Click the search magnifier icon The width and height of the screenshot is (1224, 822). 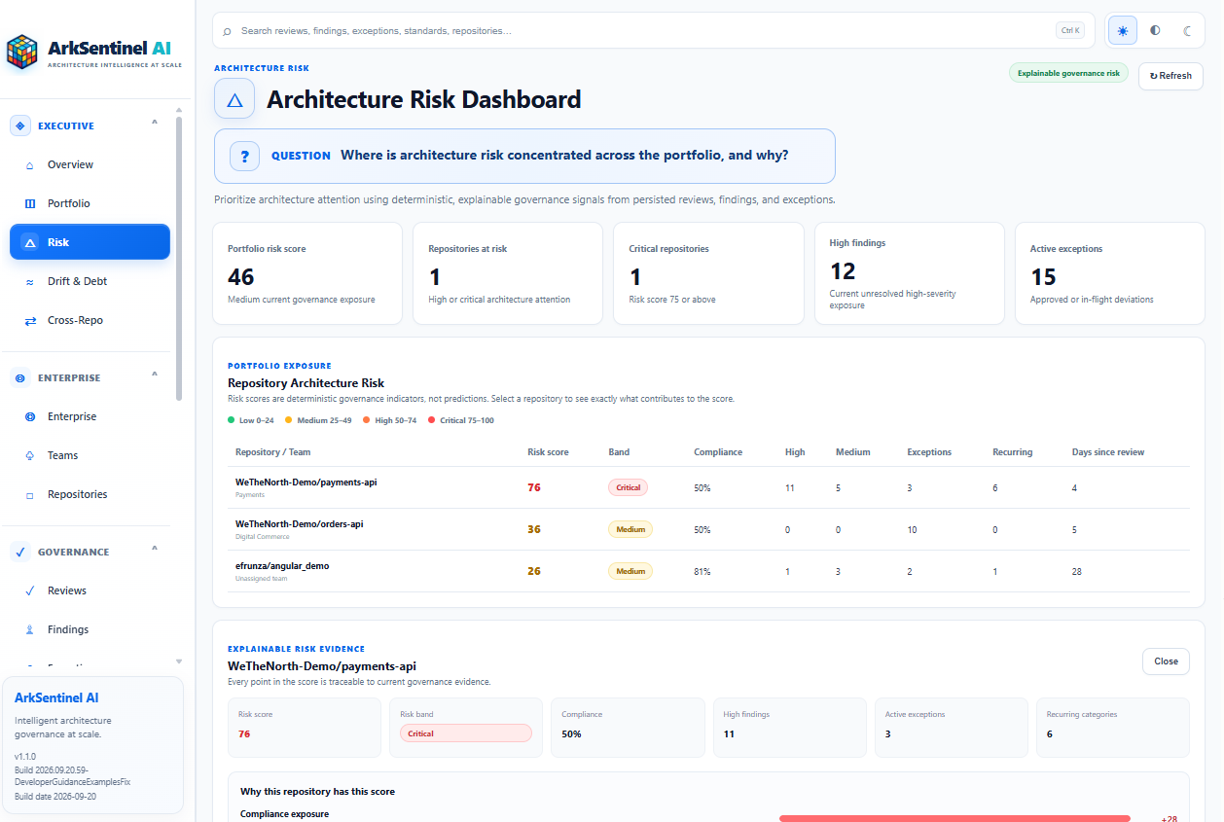[228, 31]
